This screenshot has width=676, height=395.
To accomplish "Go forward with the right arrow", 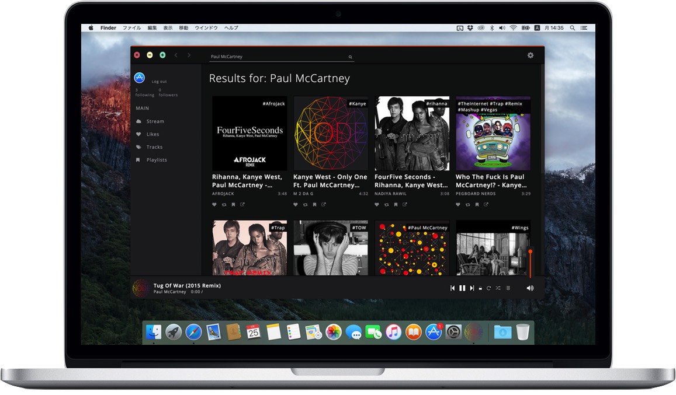I will click(x=189, y=55).
